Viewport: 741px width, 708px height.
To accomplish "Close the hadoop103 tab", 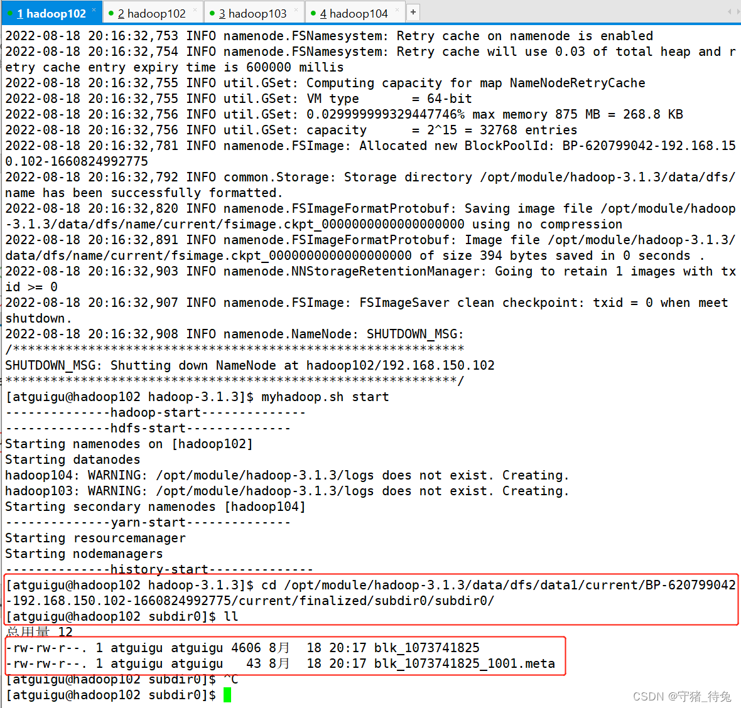I will [296, 9].
